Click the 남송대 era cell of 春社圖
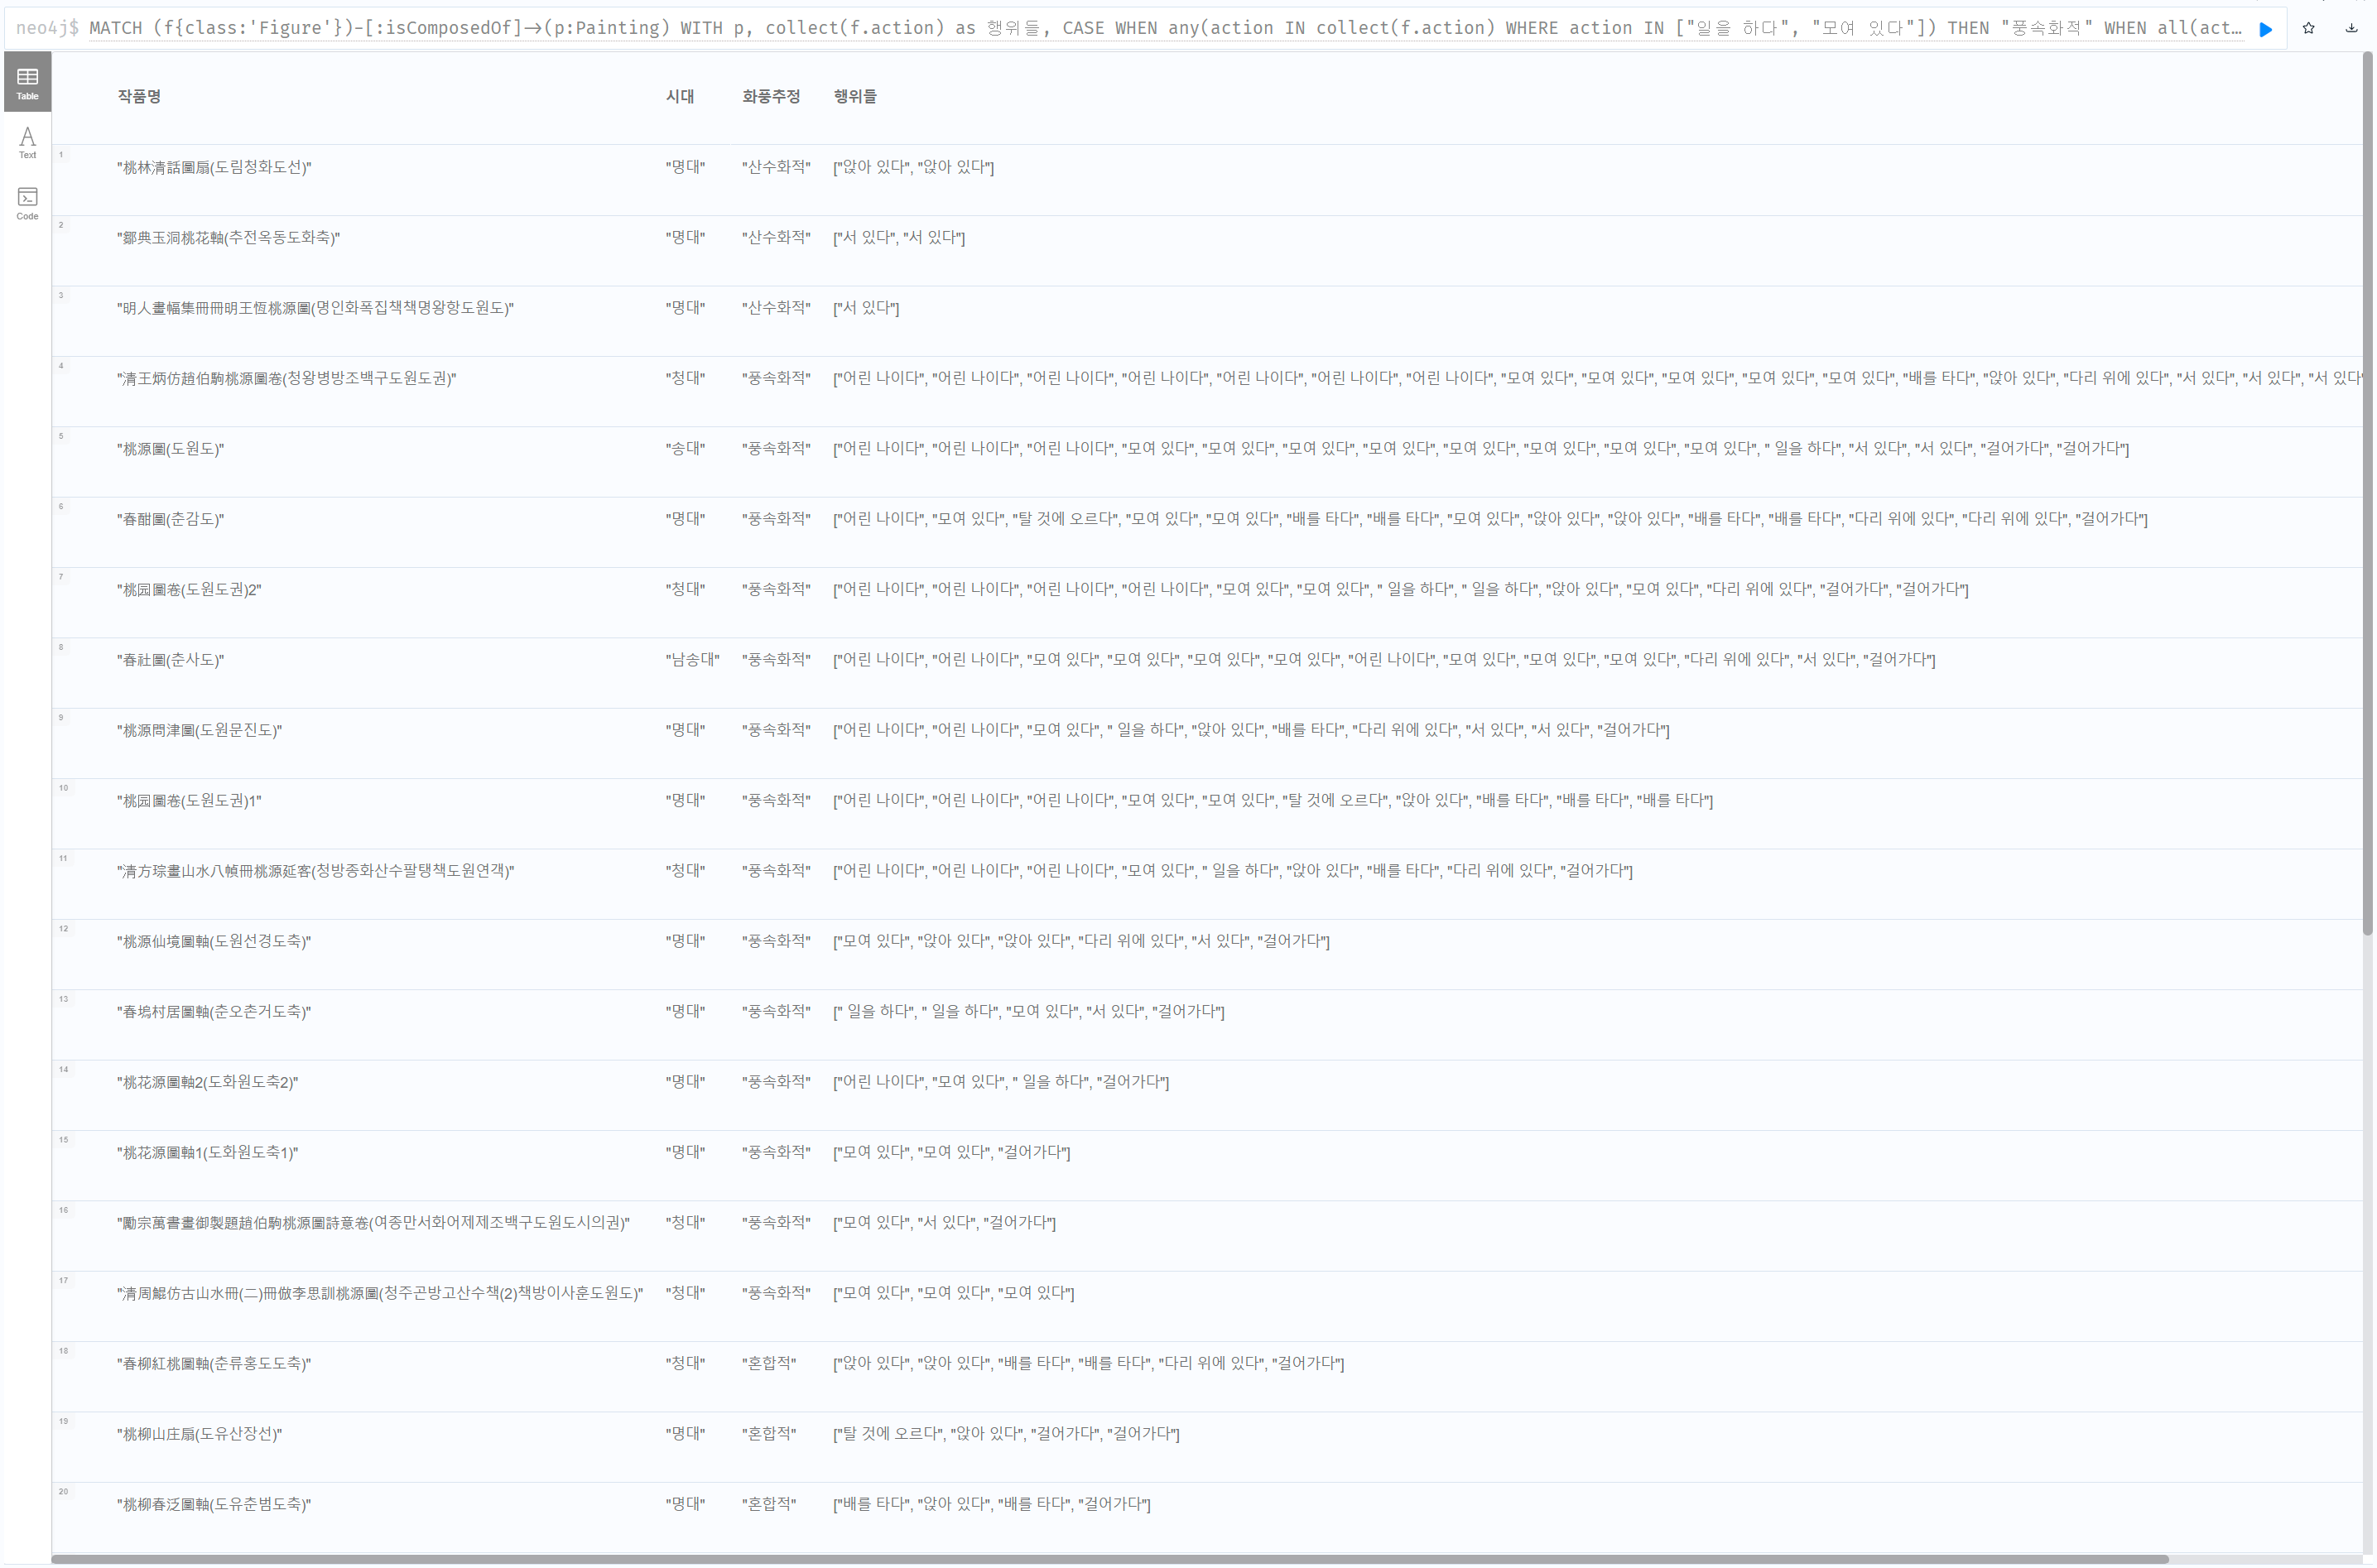Screen dimensions: 2377x1568 pyautogui.click(x=692, y=660)
